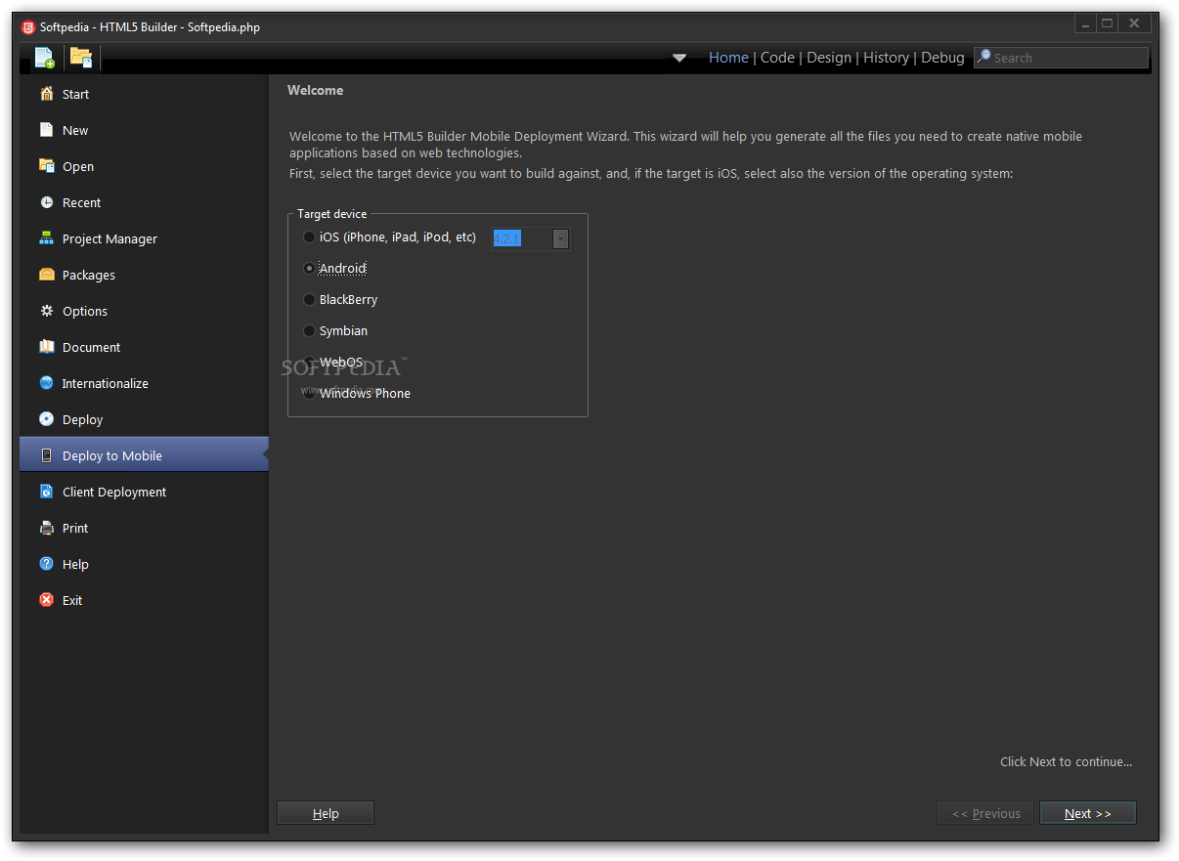Click the red Exit icon
1179x861 pixels.
pyautogui.click(x=46, y=600)
